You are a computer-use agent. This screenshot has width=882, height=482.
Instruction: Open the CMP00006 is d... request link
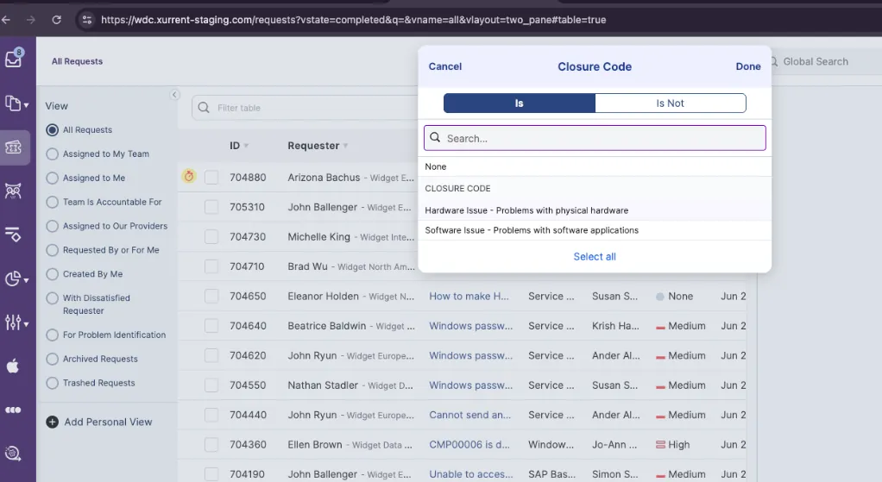469,445
